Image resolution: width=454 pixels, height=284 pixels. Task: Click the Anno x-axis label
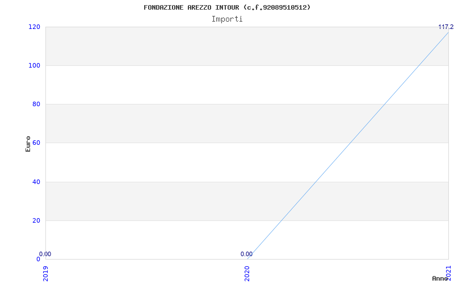tap(440, 279)
